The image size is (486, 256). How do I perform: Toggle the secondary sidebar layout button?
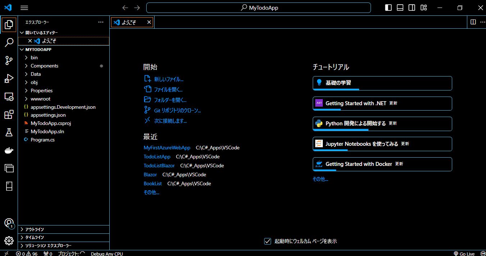pyautogui.click(x=412, y=7)
